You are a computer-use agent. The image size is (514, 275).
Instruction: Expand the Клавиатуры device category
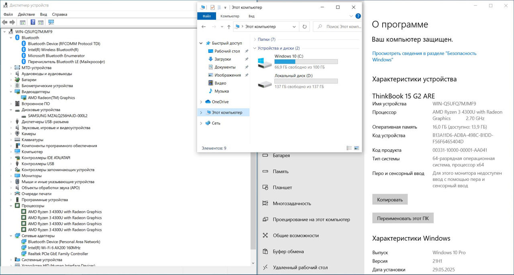11,140
